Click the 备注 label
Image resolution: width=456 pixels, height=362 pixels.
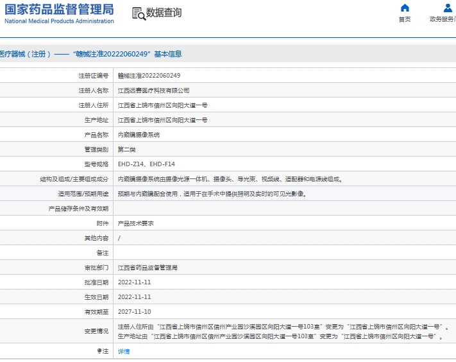(103, 253)
